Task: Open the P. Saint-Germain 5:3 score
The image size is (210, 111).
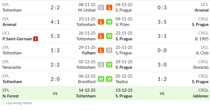Action: 55,36
